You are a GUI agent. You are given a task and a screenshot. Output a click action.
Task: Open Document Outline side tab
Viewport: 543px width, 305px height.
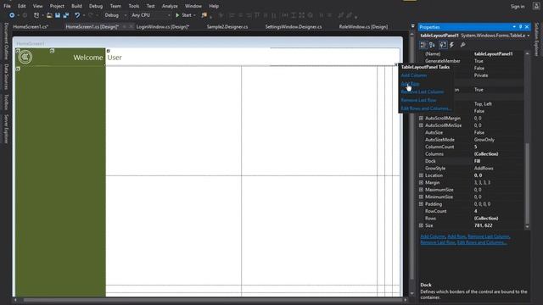coord(6,41)
